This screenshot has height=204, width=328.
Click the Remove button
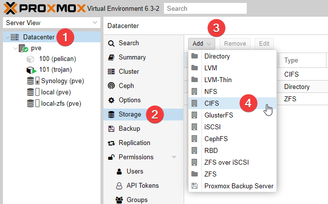click(x=235, y=43)
